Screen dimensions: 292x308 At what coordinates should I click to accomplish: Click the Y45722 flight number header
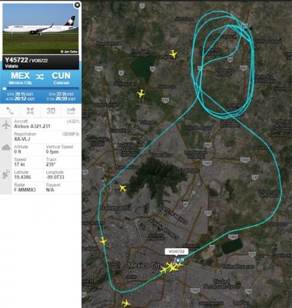pyautogui.click(x=16, y=60)
